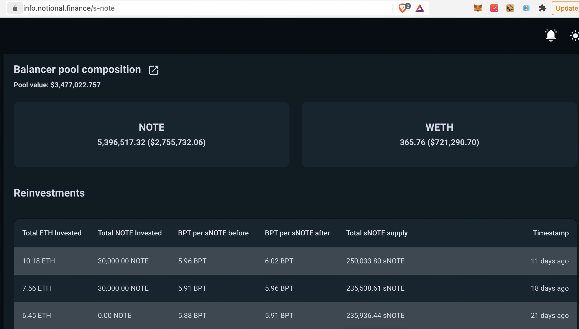The height and width of the screenshot is (329, 579).
Task: Click the padlock site info icon
Action: point(15,8)
